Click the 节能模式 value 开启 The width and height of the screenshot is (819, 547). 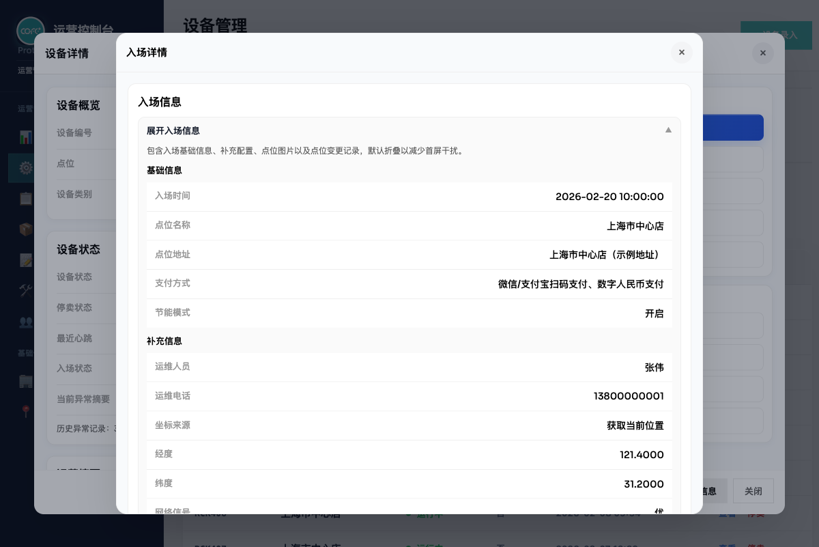click(655, 313)
